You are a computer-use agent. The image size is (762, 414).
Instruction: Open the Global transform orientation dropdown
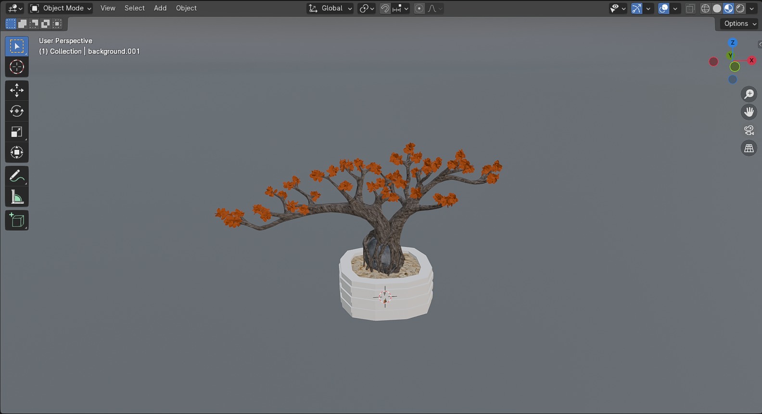coord(330,8)
